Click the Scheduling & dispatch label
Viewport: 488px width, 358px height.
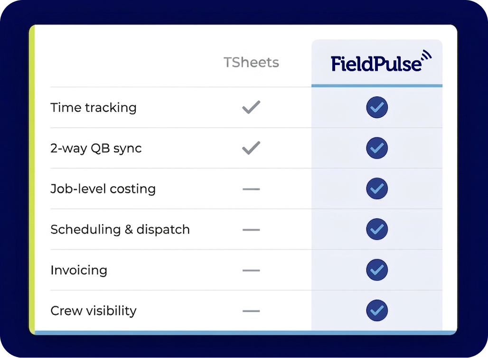pos(120,230)
